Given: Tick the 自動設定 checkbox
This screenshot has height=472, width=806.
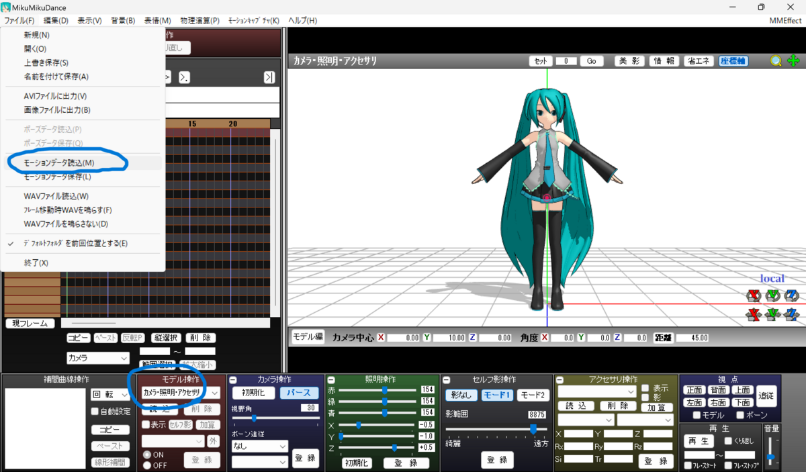Looking at the screenshot, I should (x=95, y=411).
